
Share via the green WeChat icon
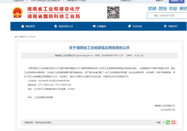[x=168, y=122]
